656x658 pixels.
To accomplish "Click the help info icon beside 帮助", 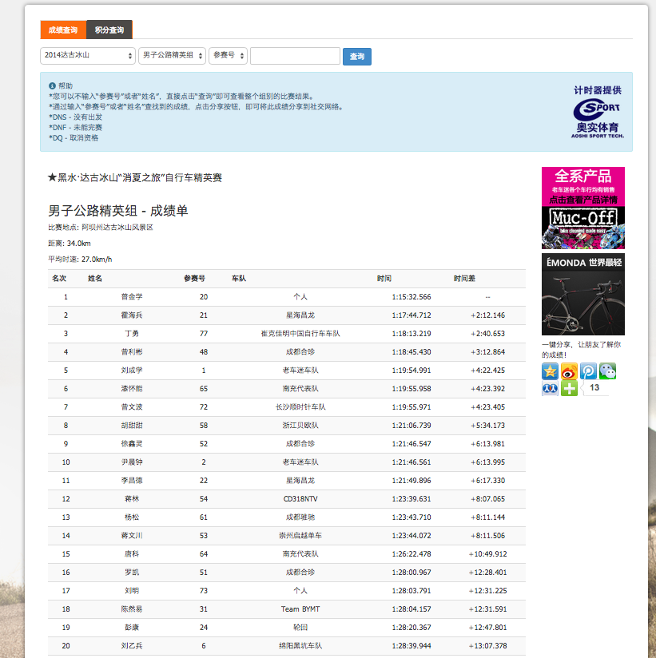I will tap(52, 86).
